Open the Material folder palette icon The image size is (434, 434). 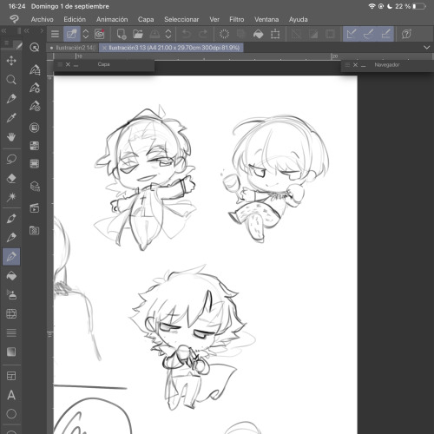tap(35, 231)
